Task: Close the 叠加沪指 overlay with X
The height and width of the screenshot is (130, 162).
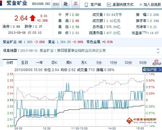Action: 160,70
